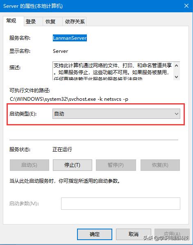Image resolution: width=193 pixels, height=245 pixels.
Task: Expand the 启动类型 dropdown
Action: pos(116,114)
